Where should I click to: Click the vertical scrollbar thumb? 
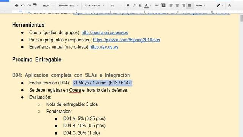(241, 18)
